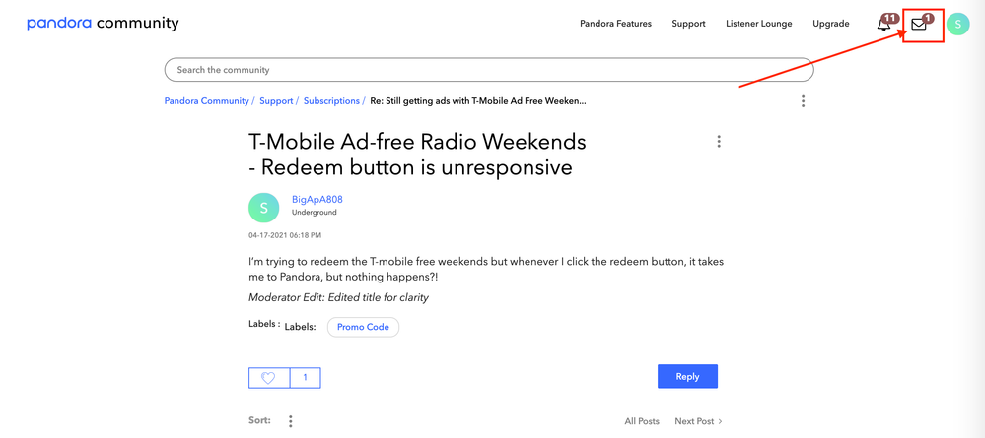Open the breadcrumb options three-dot menu

(803, 101)
